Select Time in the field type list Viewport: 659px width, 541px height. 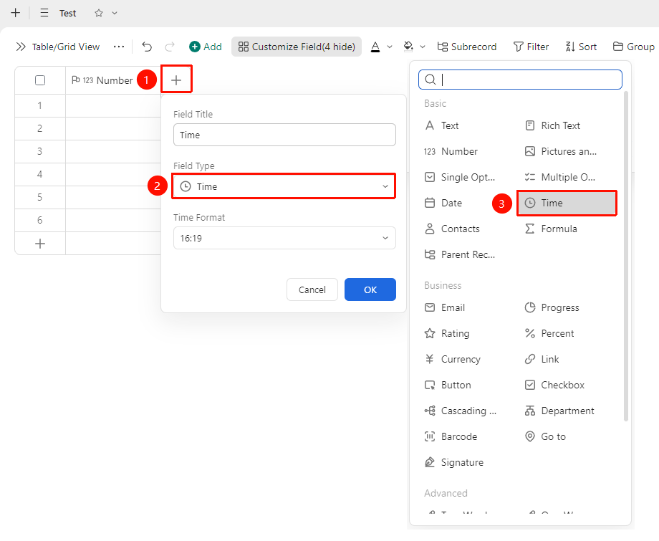point(567,203)
